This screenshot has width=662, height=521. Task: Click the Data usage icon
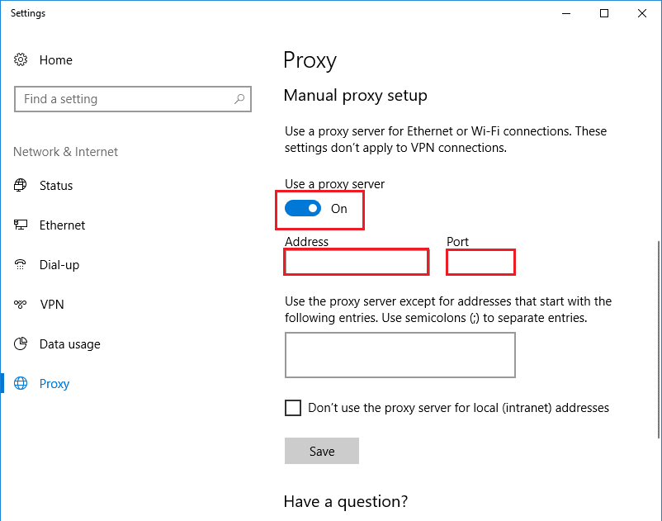pos(21,344)
